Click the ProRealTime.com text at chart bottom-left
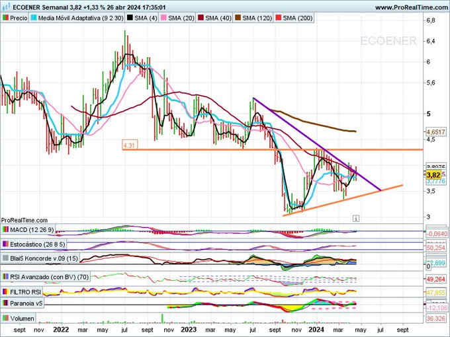Viewport: 450px width, 337px height. [24, 220]
